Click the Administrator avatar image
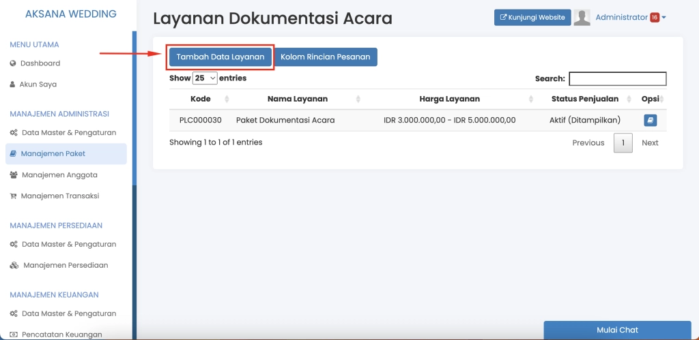The image size is (699, 340). 582,17
